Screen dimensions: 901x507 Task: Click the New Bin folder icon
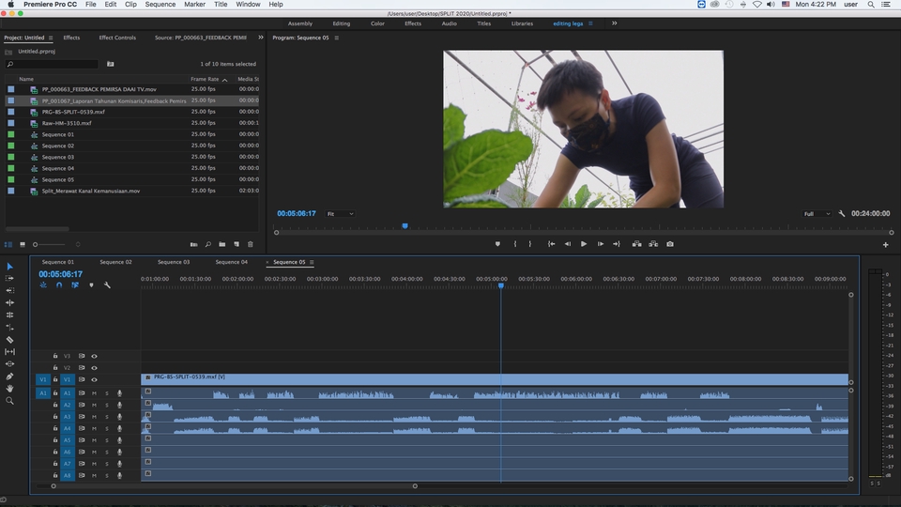(x=221, y=244)
